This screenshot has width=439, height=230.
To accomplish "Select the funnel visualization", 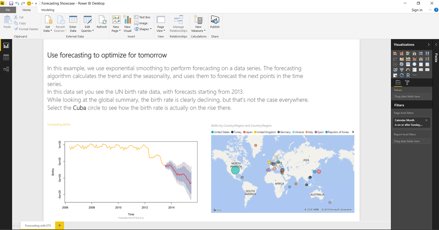I will pyautogui.click(x=401, y=70).
